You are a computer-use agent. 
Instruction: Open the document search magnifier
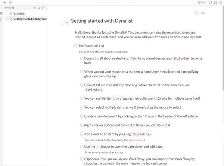tap(196, 13)
